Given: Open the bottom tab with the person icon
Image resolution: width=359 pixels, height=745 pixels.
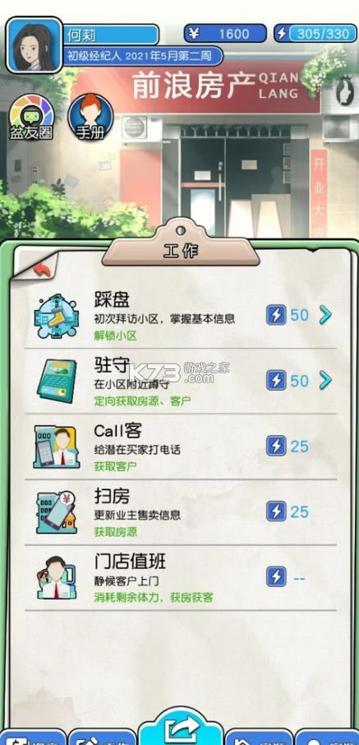Looking at the screenshot, I should [327, 738].
